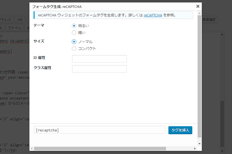
Task: Click the URL tag button behind dialog
Action: click(20, 19)
